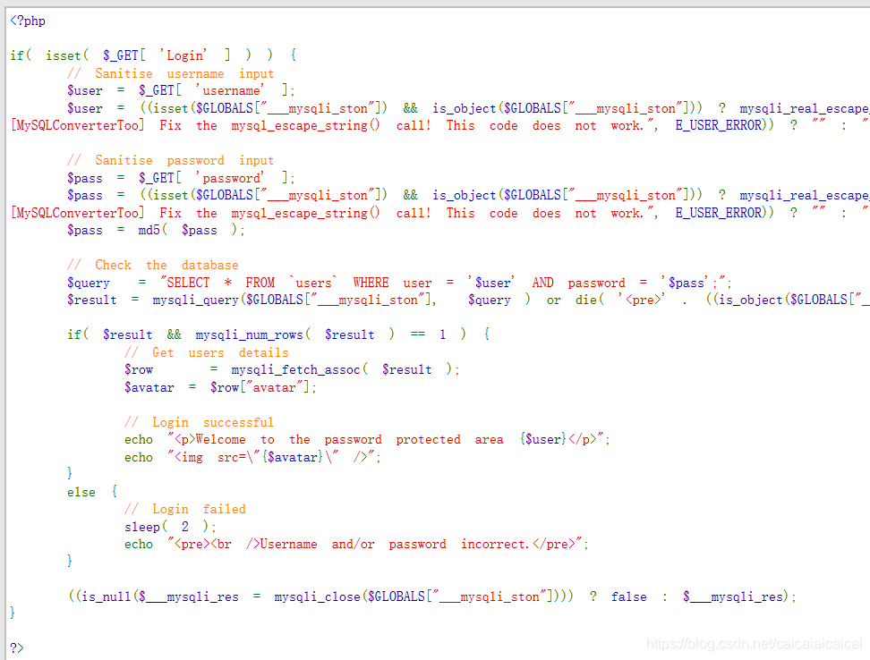Click the md5( call

152,230
